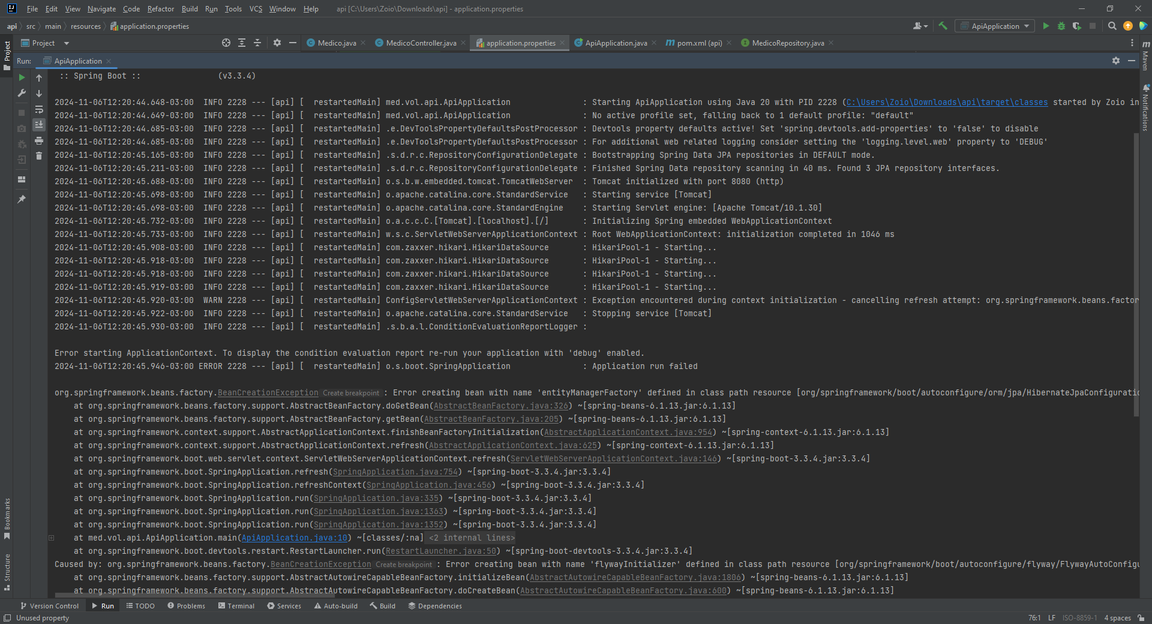Open RestartLauncher.java:50 link
Screen dimensions: 1152x624
(x=441, y=551)
